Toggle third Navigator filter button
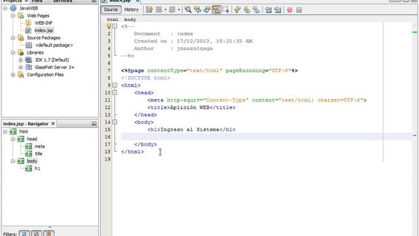The width and height of the screenshot is (419, 236). (x=48, y=233)
